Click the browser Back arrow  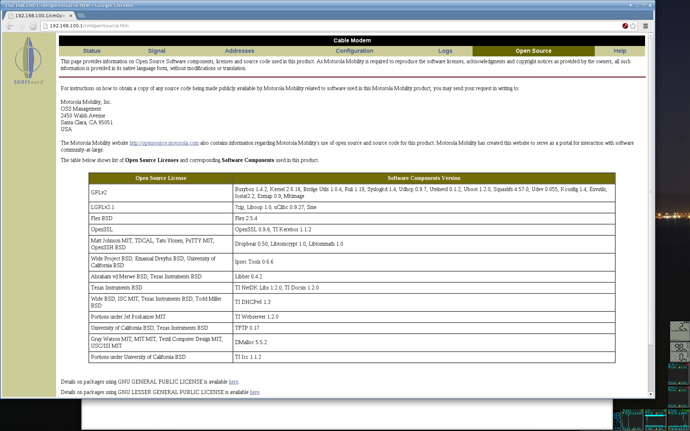coord(9,26)
